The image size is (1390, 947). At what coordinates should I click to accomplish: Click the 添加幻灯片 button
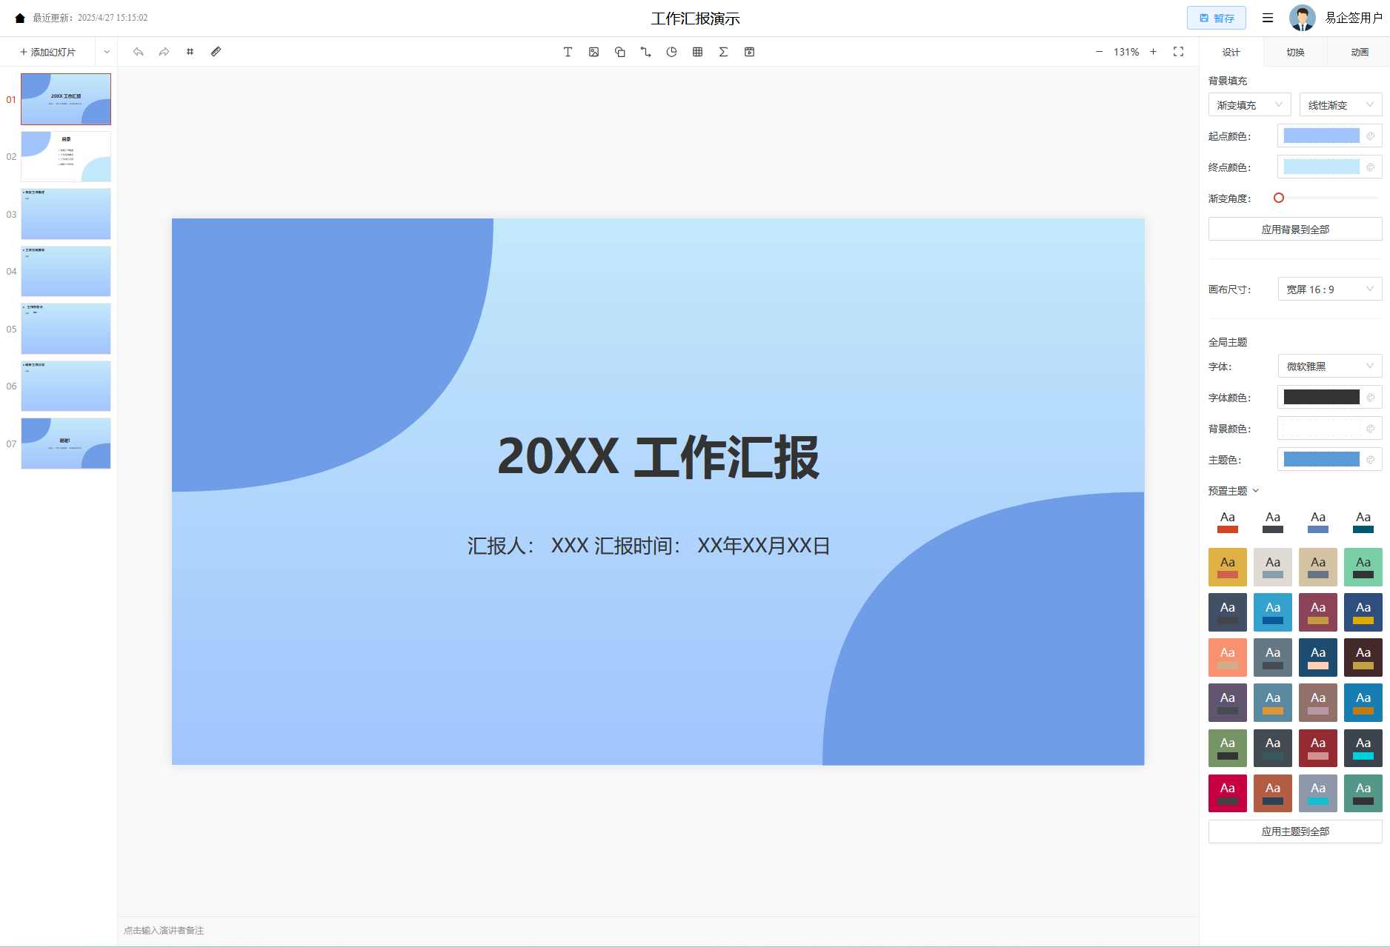[47, 52]
